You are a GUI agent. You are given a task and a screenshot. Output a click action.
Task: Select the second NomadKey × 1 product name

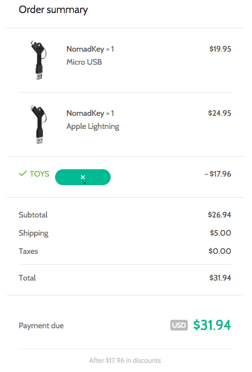tap(90, 114)
